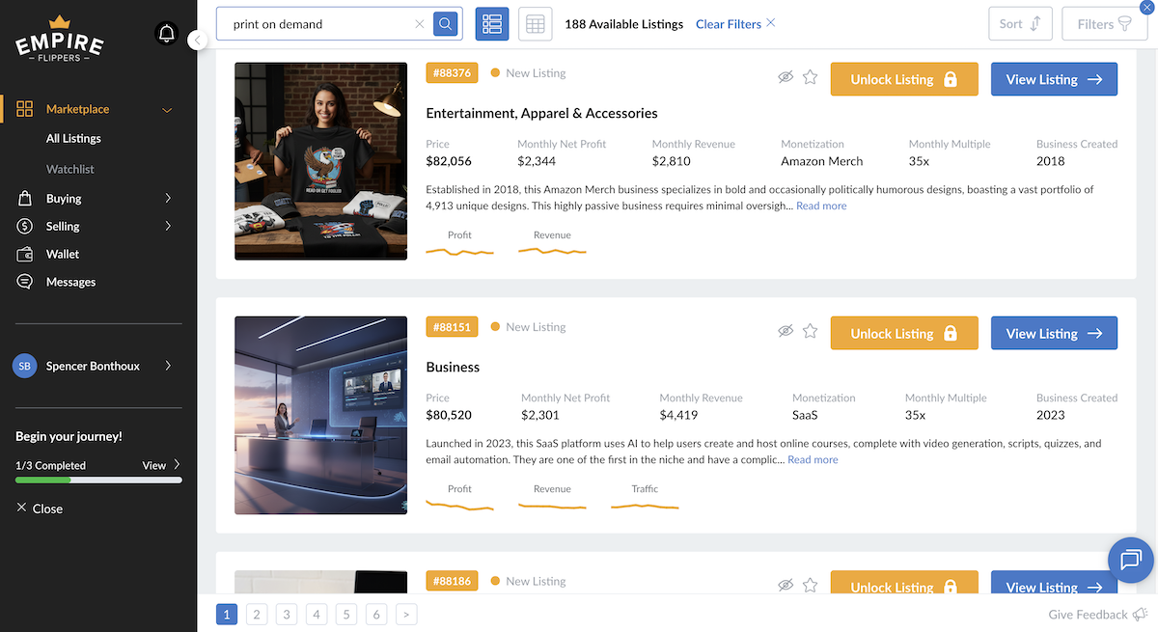The height and width of the screenshot is (632, 1158).
Task: Open Watchlist in sidebar
Action: click(x=70, y=169)
